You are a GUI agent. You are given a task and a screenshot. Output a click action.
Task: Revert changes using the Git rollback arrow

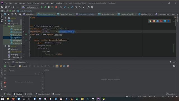(79, 7)
